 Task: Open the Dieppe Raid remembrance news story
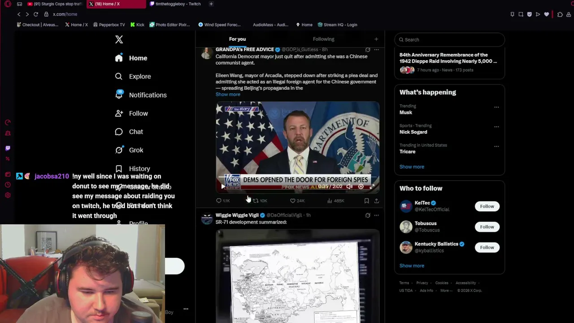pos(449,62)
